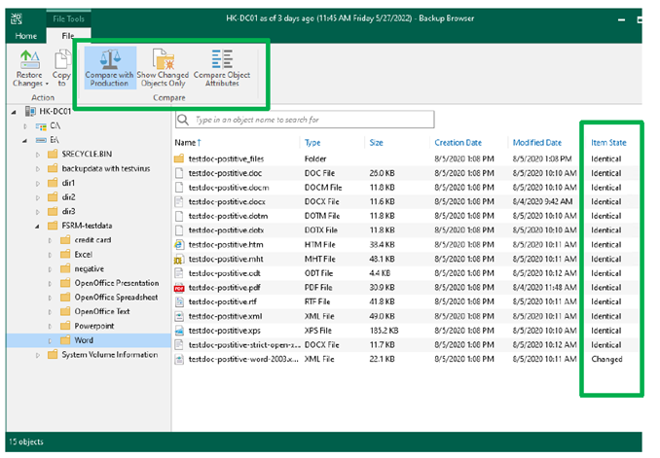Select the Excel folder in tree
This screenshot has width=660, height=458.
84,255
